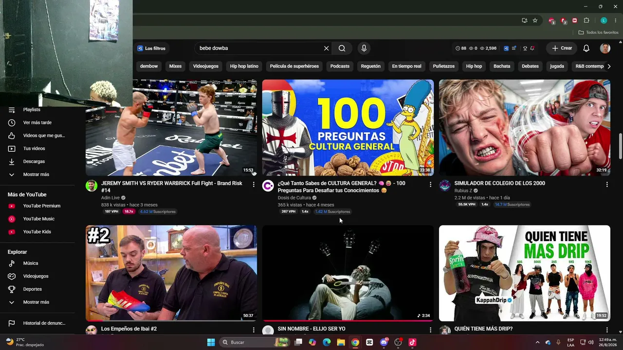
Task: Click the bell icon in the stats bar
Action: (x=532, y=48)
